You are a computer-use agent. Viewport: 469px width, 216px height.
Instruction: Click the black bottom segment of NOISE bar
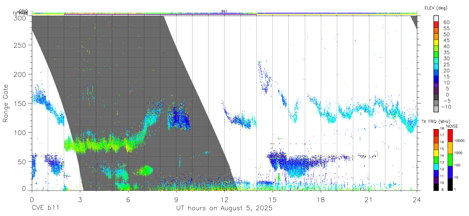(450, 184)
